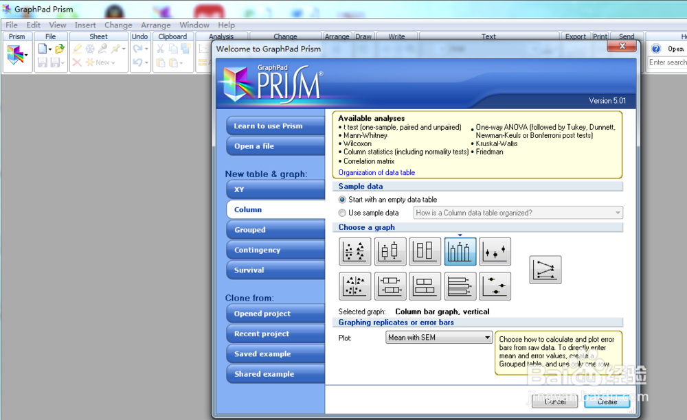687x420 pixels.
Task: Select the scatter plot graph type
Action: pos(355,251)
